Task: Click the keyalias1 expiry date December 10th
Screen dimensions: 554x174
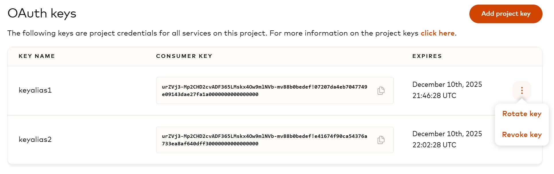Action: [x=447, y=85]
